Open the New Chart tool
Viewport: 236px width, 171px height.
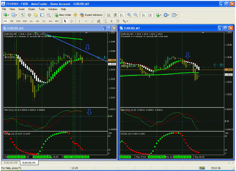click(x=5, y=15)
